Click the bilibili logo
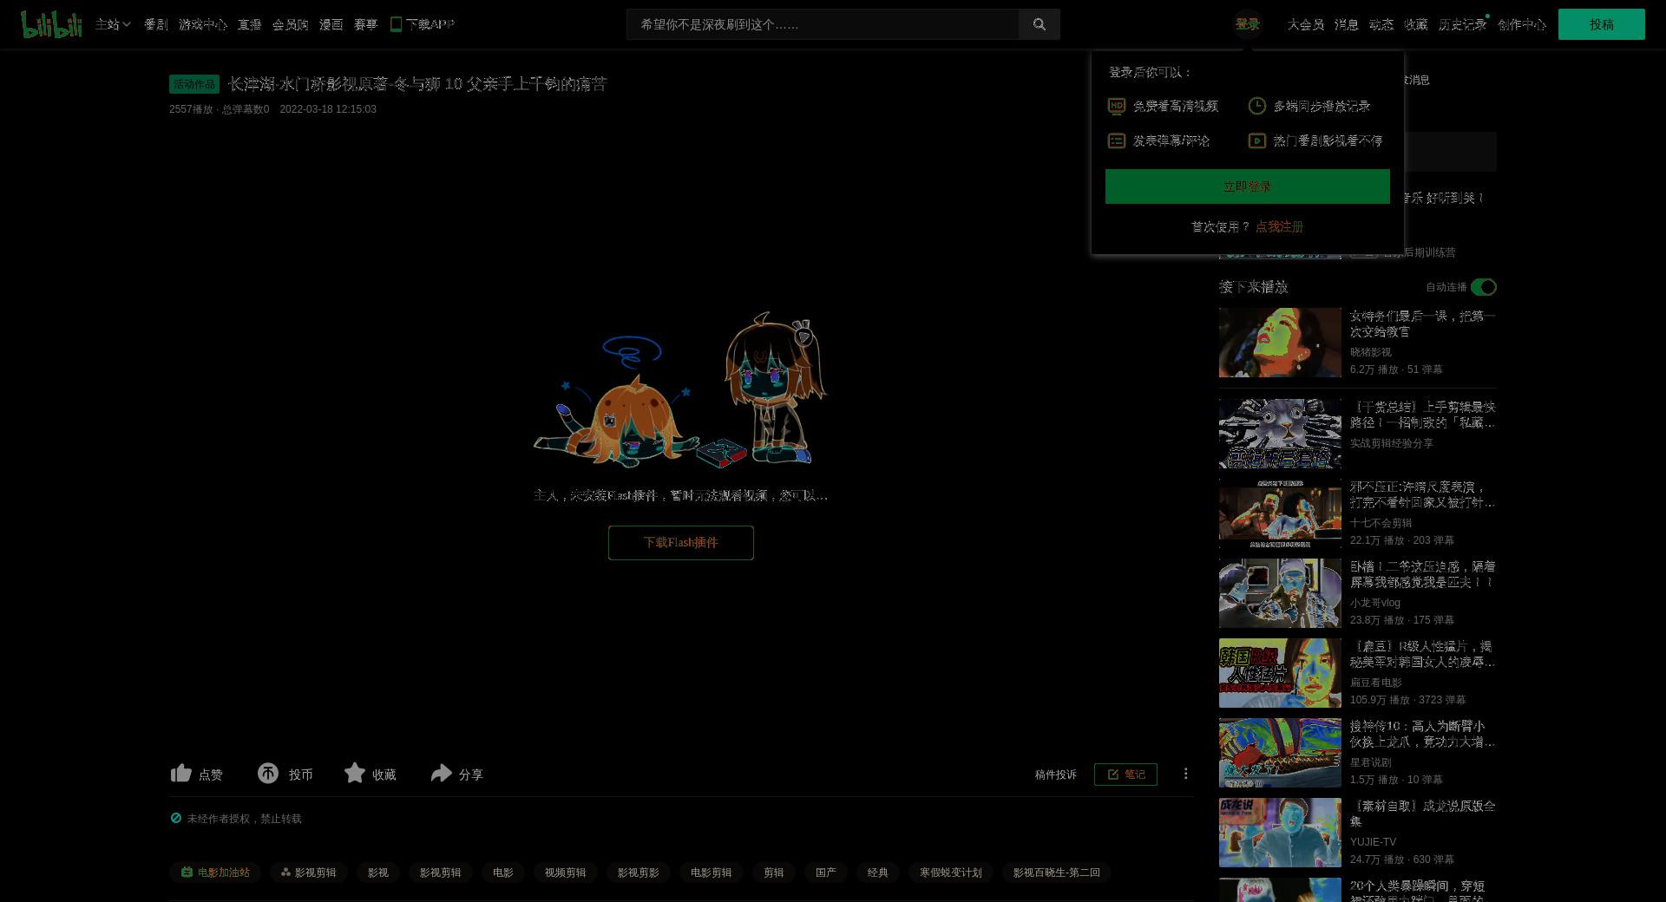 [51, 24]
